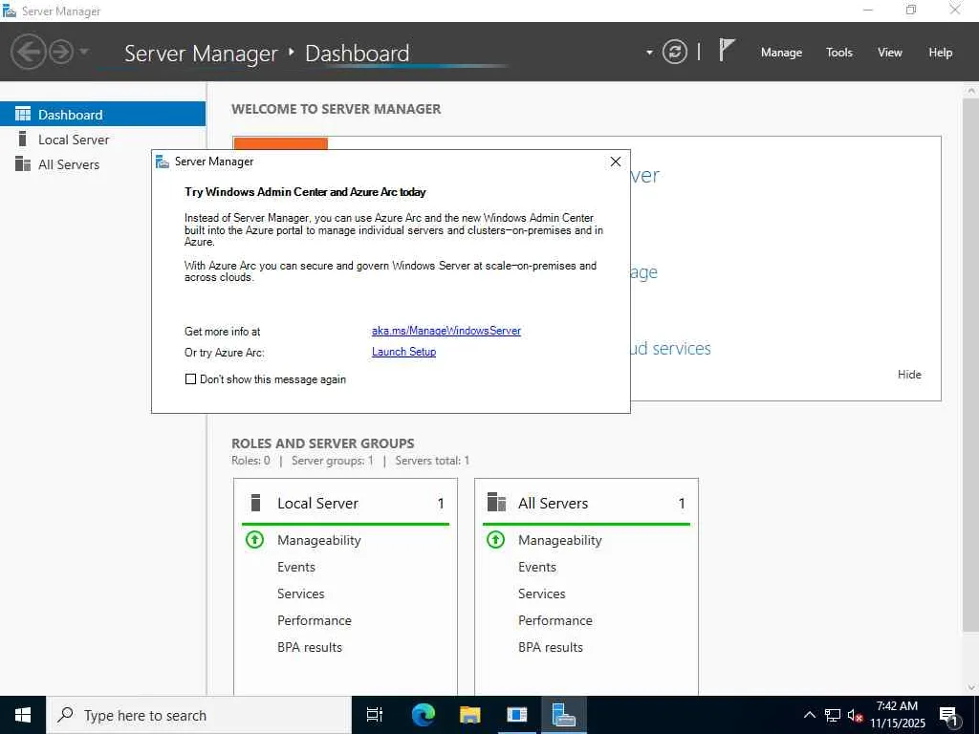Open BPA results in Local Server tile
The width and height of the screenshot is (979, 734).
(310, 647)
